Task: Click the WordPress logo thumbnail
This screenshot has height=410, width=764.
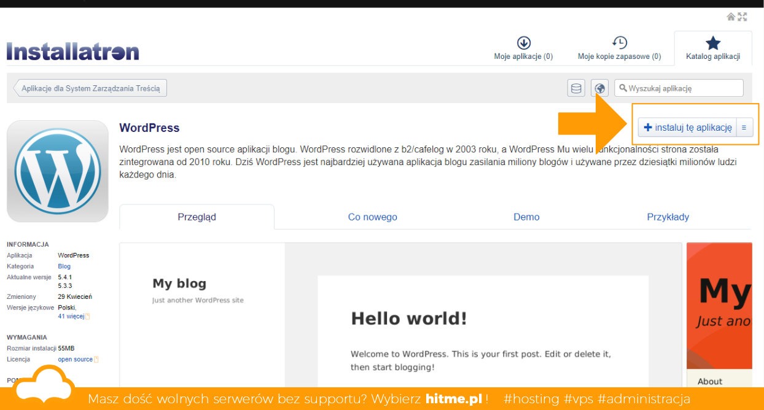Action: [57, 171]
